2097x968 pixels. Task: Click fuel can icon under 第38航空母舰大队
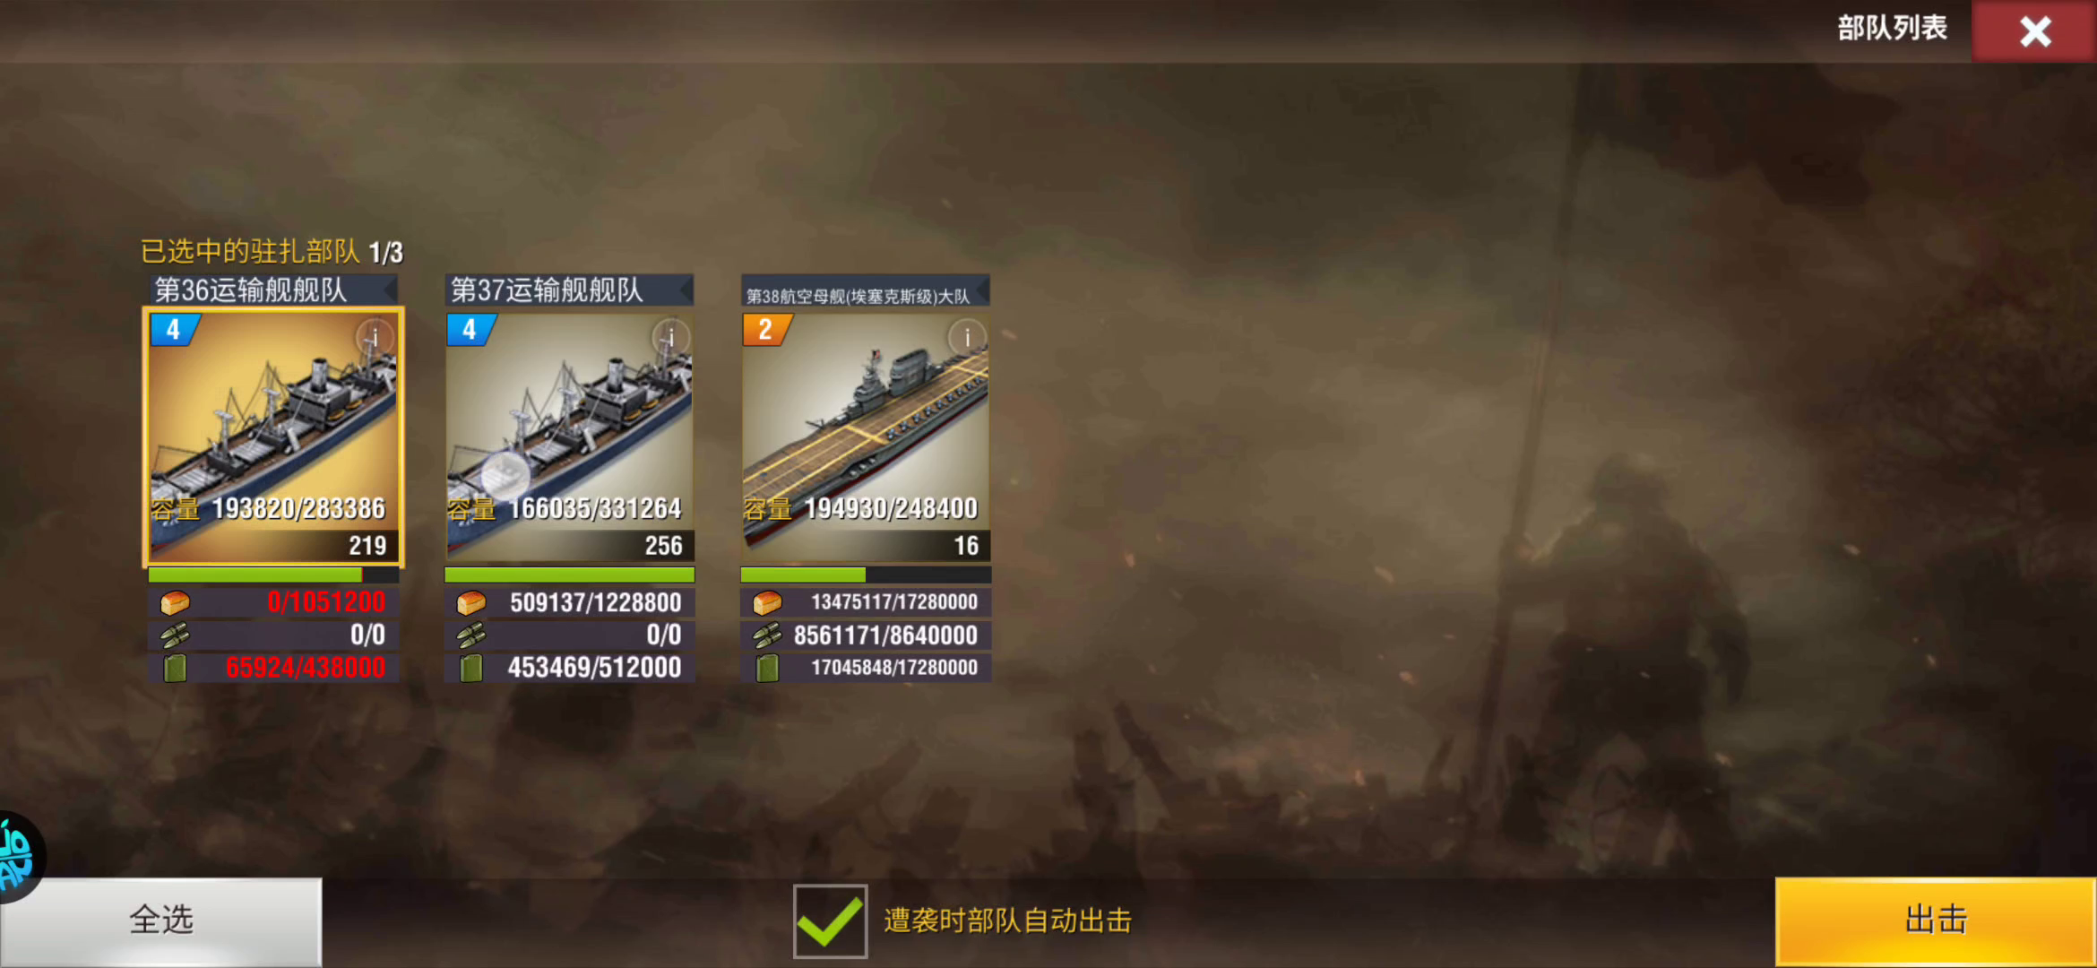767,668
